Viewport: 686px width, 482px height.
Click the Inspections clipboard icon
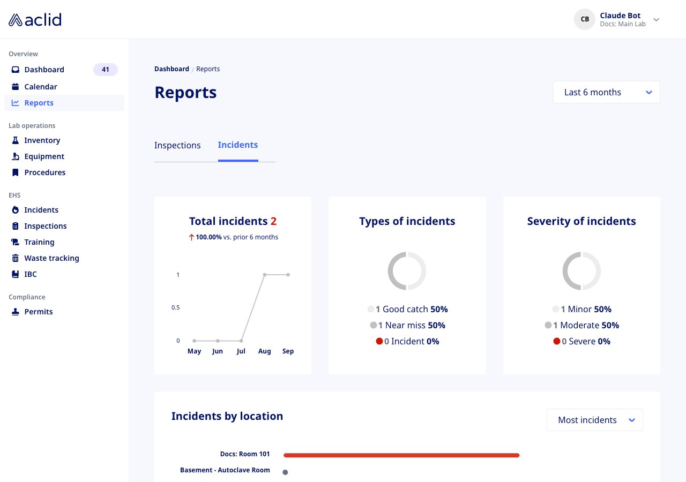pyautogui.click(x=16, y=226)
